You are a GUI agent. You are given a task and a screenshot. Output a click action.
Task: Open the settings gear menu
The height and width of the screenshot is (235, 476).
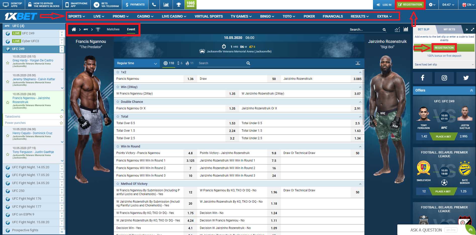click(x=432, y=5)
